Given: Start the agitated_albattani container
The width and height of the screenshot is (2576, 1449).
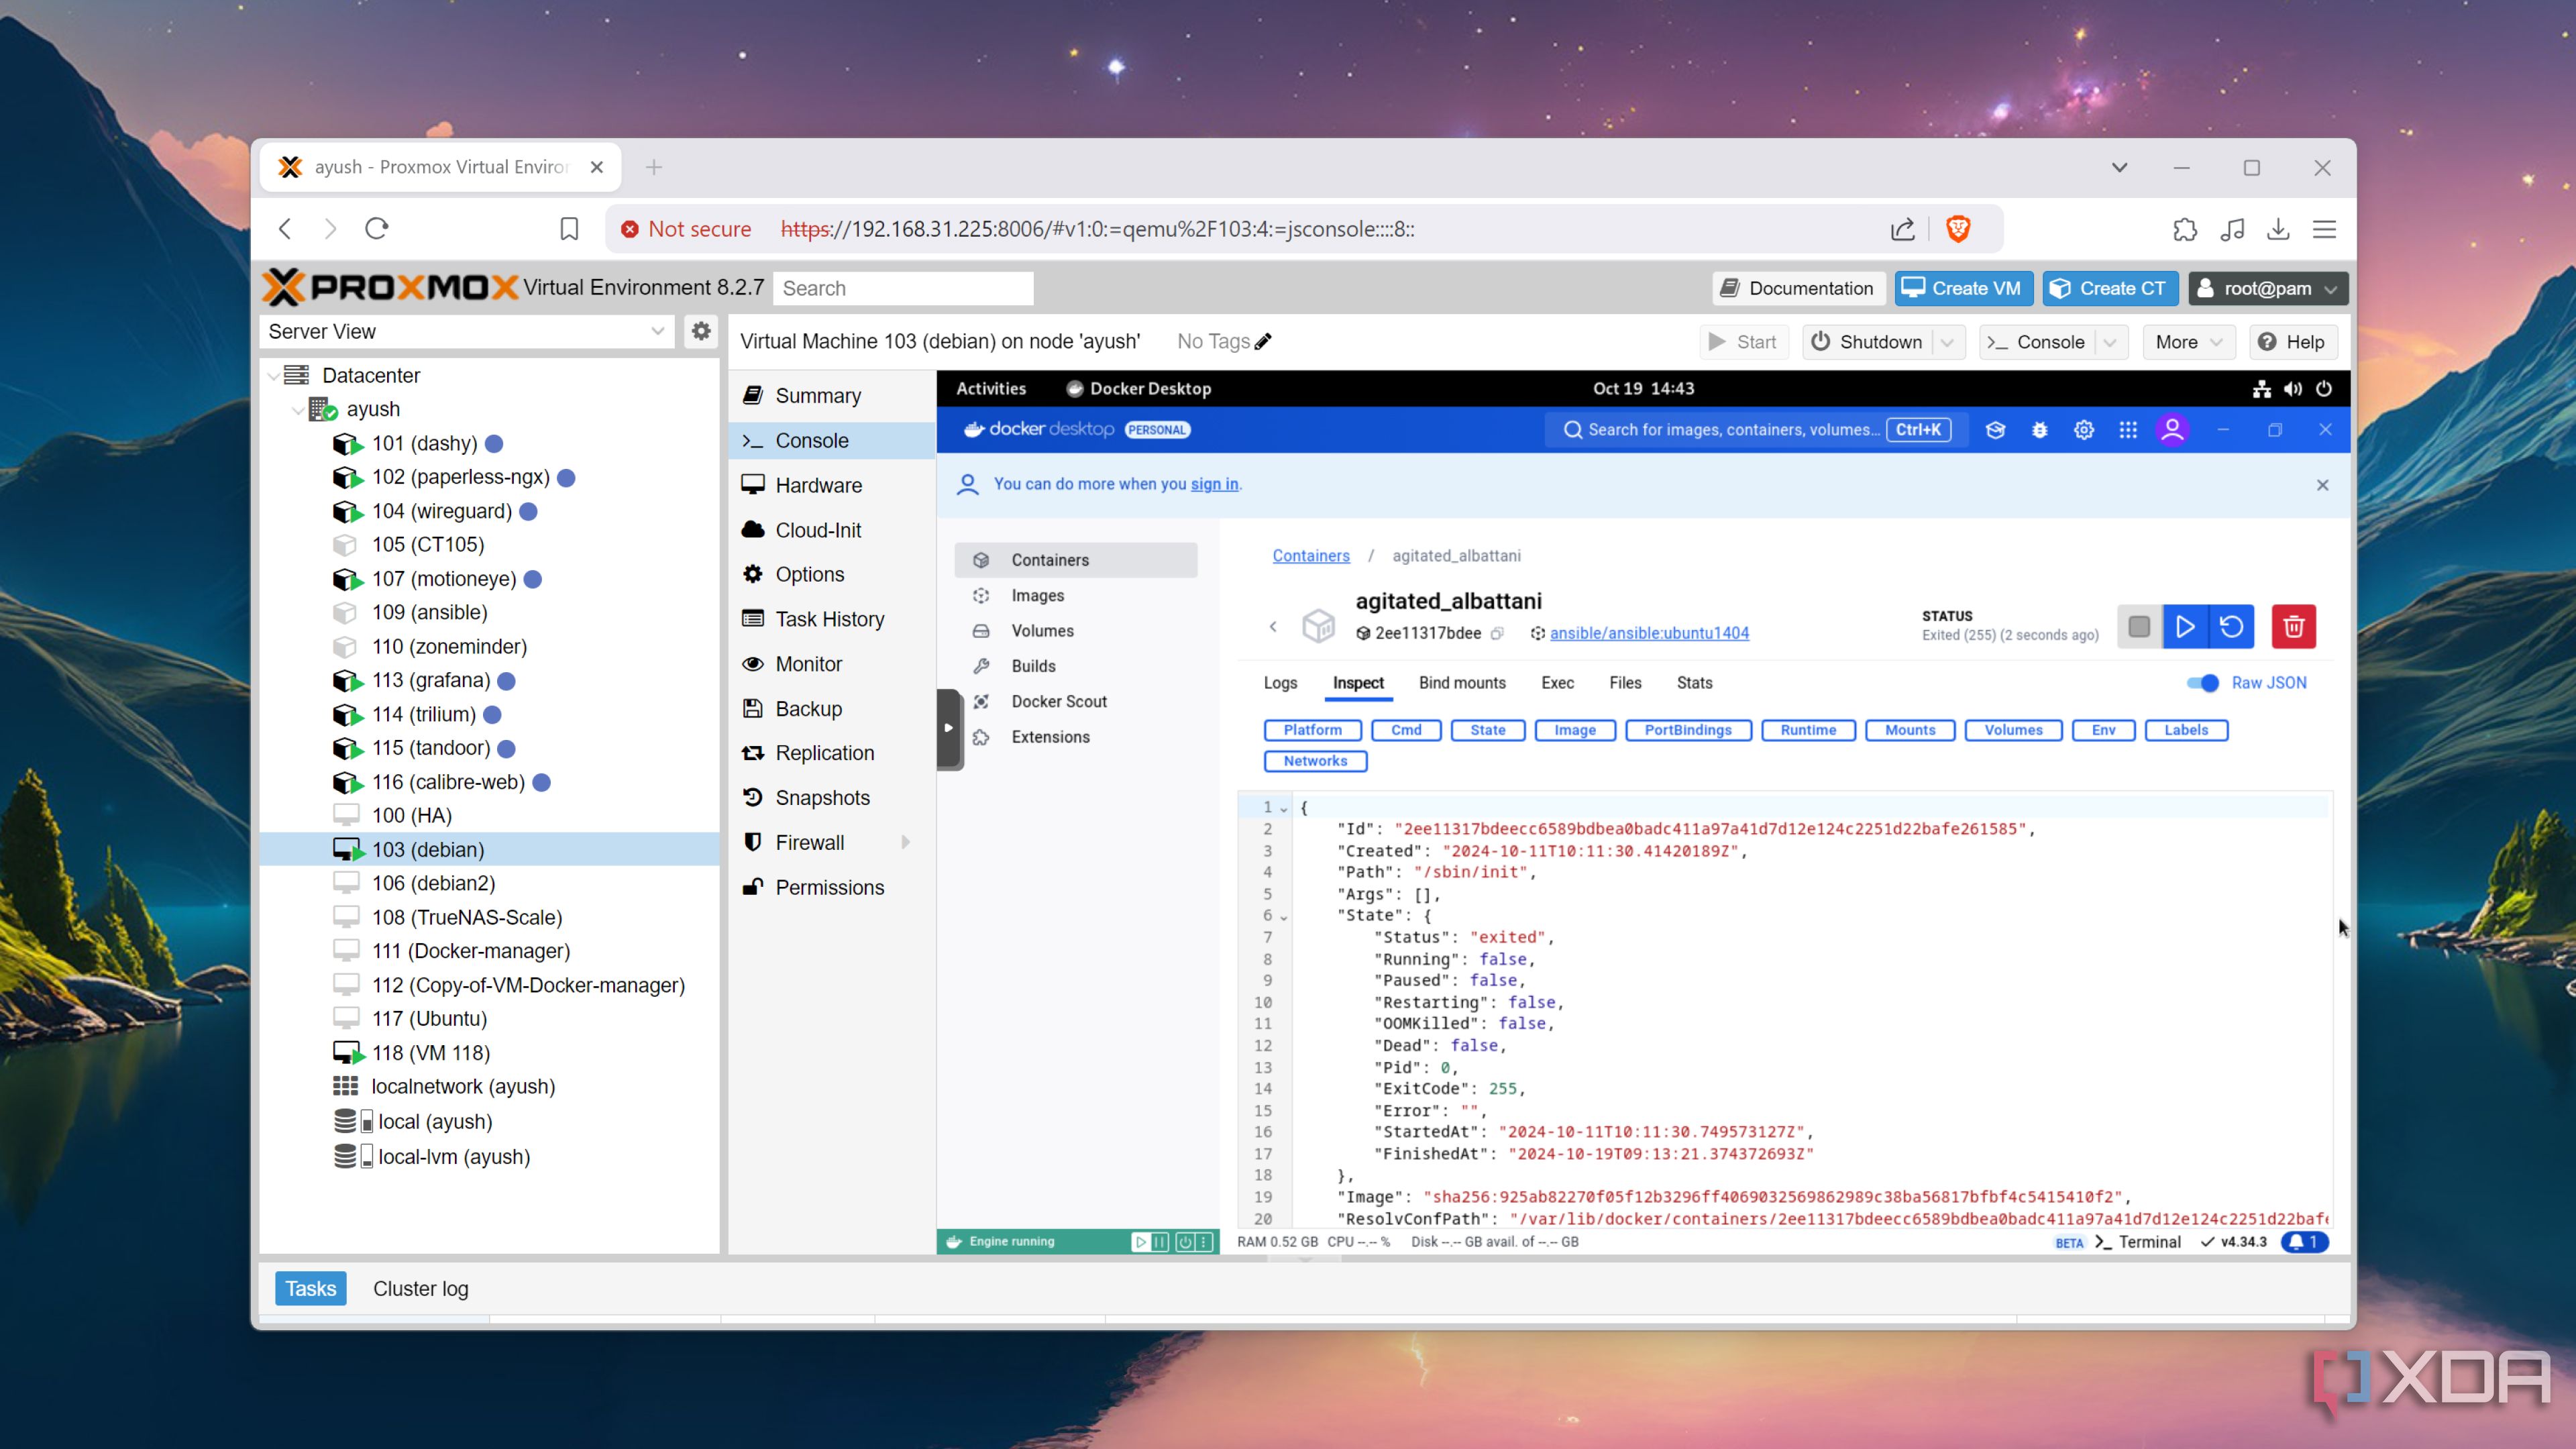Looking at the screenshot, I should (x=2186, y=627).
